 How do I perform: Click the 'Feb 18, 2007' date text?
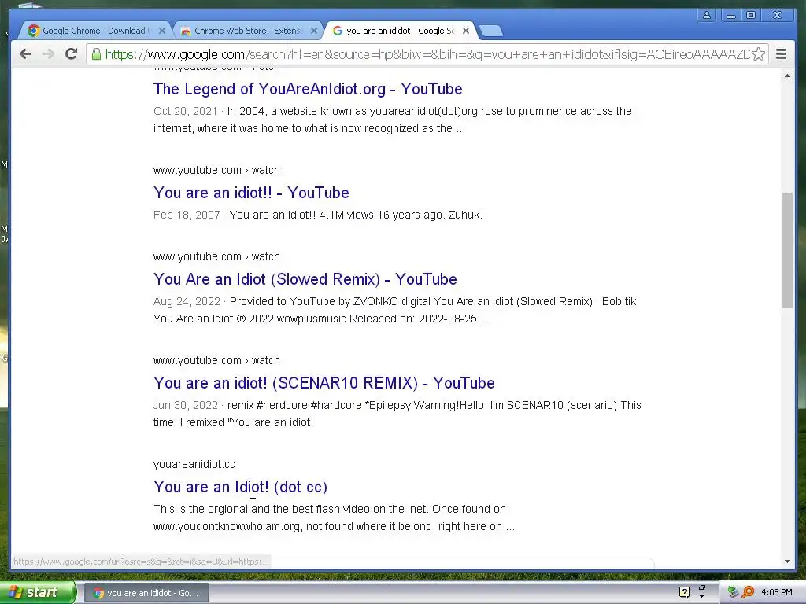187,215
